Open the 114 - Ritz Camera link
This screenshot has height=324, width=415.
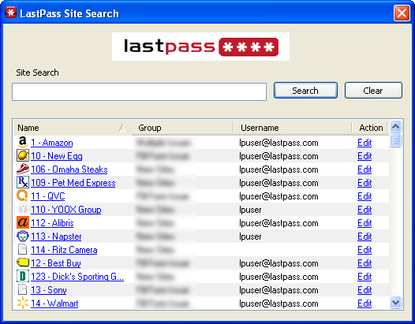[64, 250]
